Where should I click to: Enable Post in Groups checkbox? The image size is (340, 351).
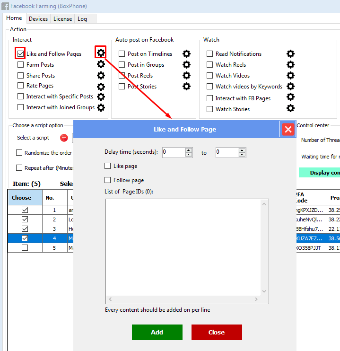[122, 65]
